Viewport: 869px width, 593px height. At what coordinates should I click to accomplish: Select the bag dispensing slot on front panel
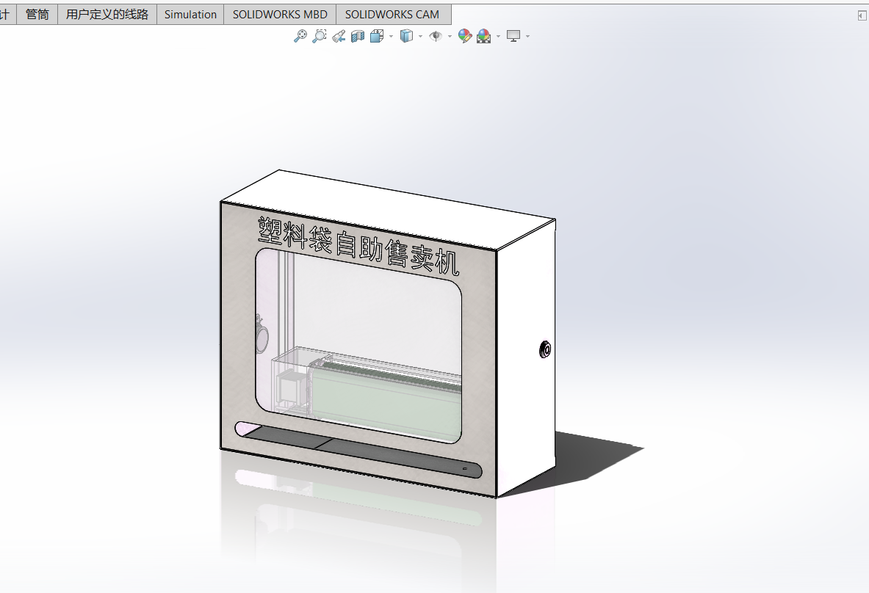click(x=358, y=450)
